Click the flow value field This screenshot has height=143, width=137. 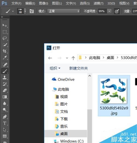pyautogui.click(x=135, y=11)
